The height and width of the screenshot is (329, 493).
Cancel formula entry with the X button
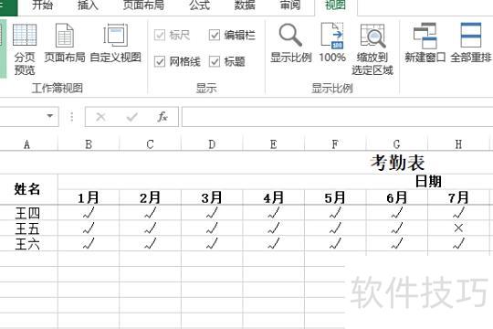coord(100,117)
